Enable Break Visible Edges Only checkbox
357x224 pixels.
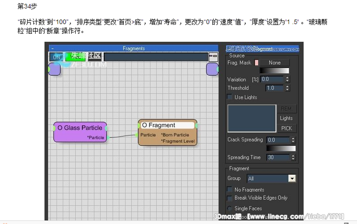[x=229, y=198]
